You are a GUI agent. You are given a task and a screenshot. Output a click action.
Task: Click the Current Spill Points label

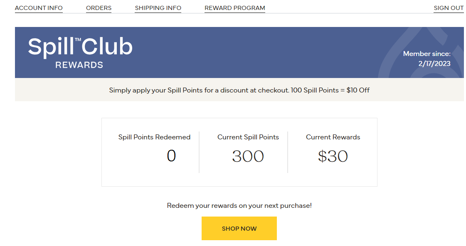point(248,137)
